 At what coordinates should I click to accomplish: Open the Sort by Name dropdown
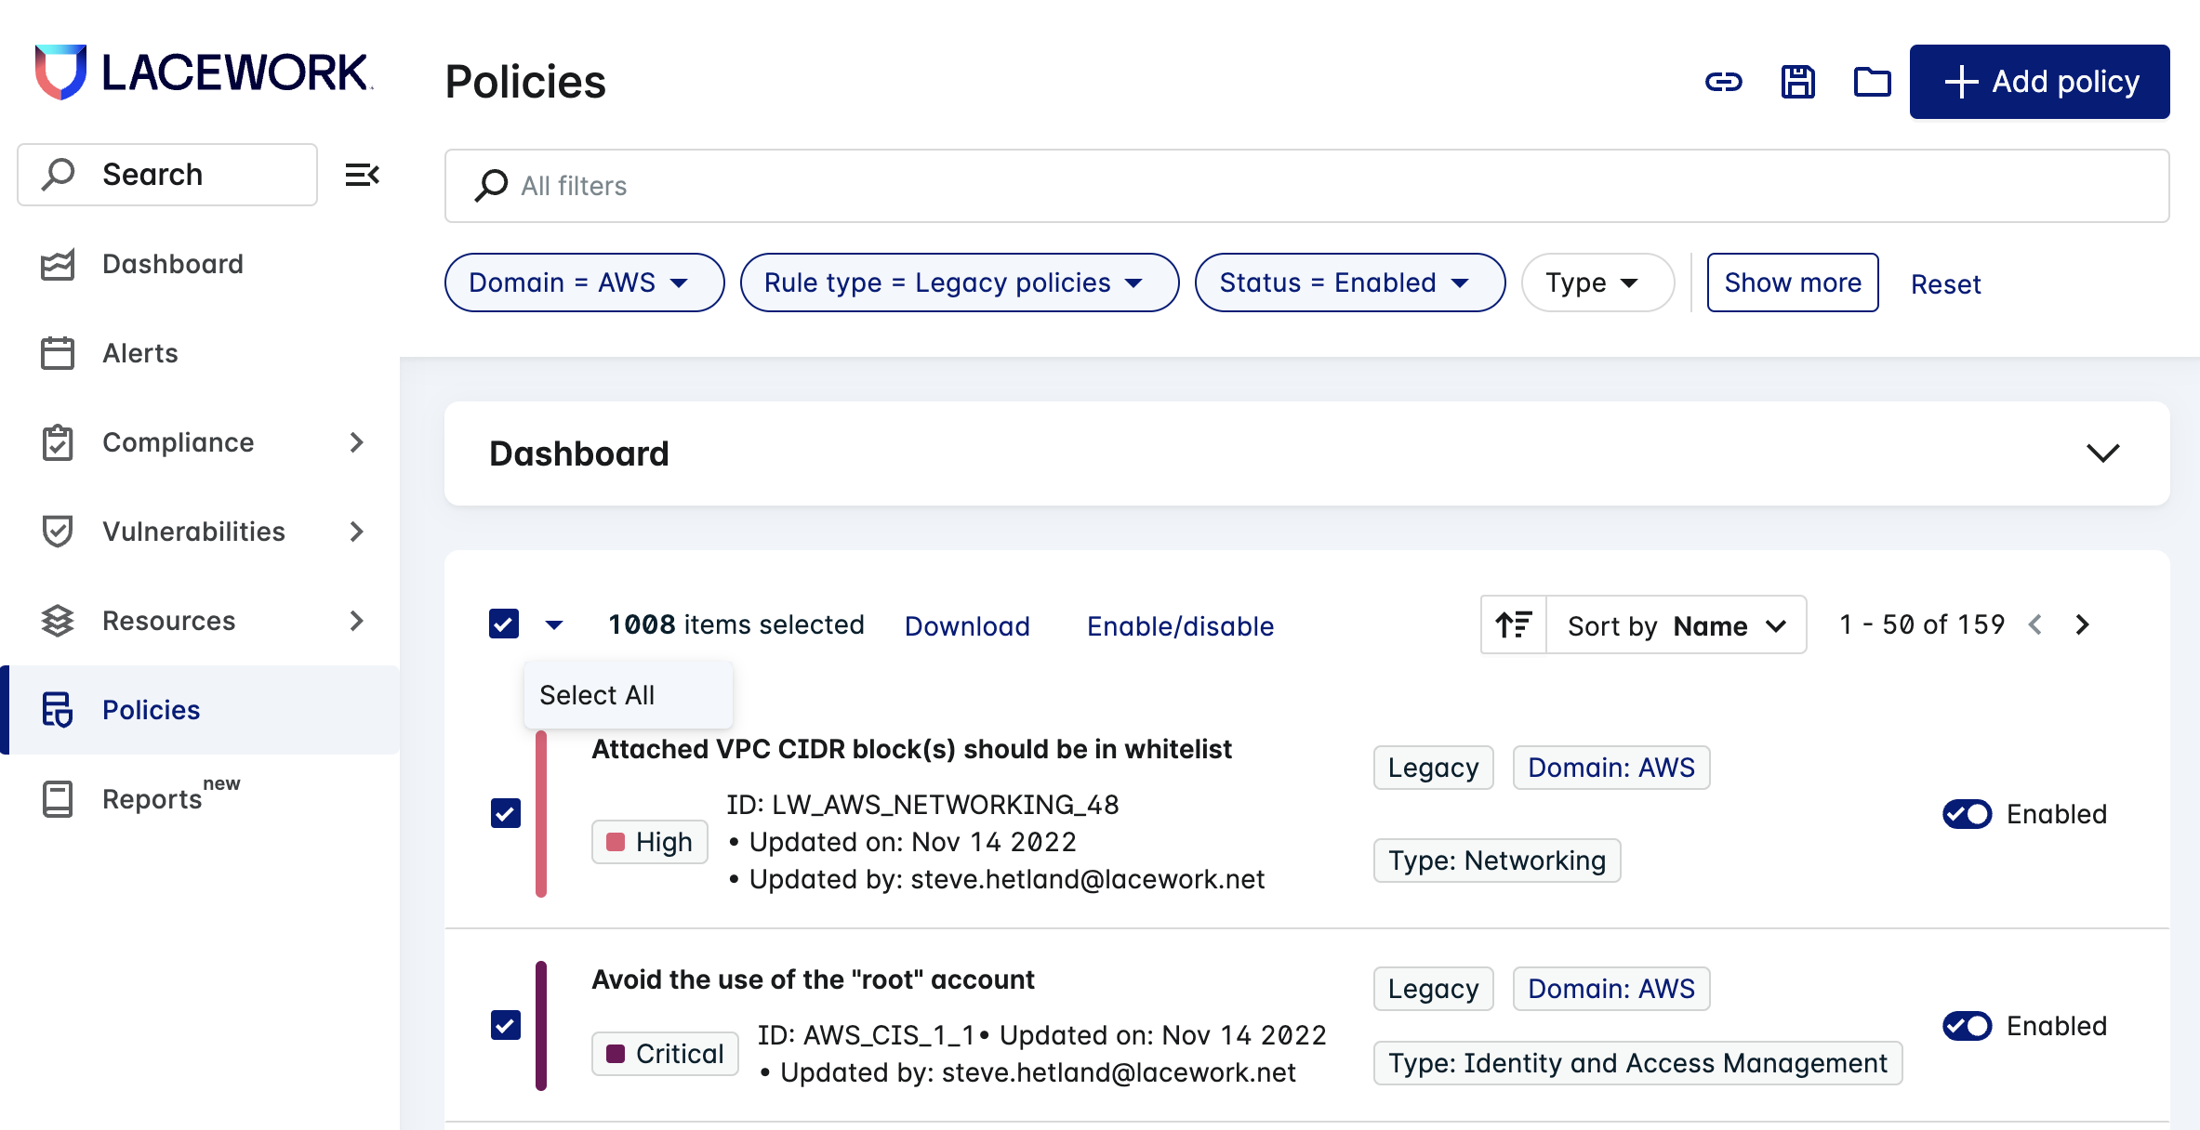click(x=1676, y=625)
